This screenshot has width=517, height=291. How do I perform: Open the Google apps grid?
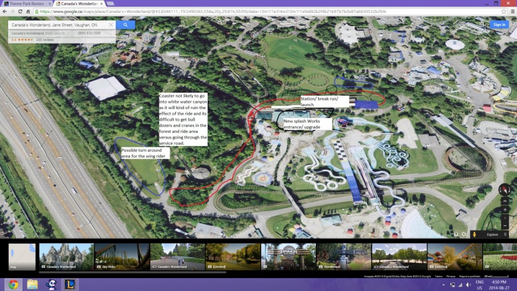pos(481,24)
